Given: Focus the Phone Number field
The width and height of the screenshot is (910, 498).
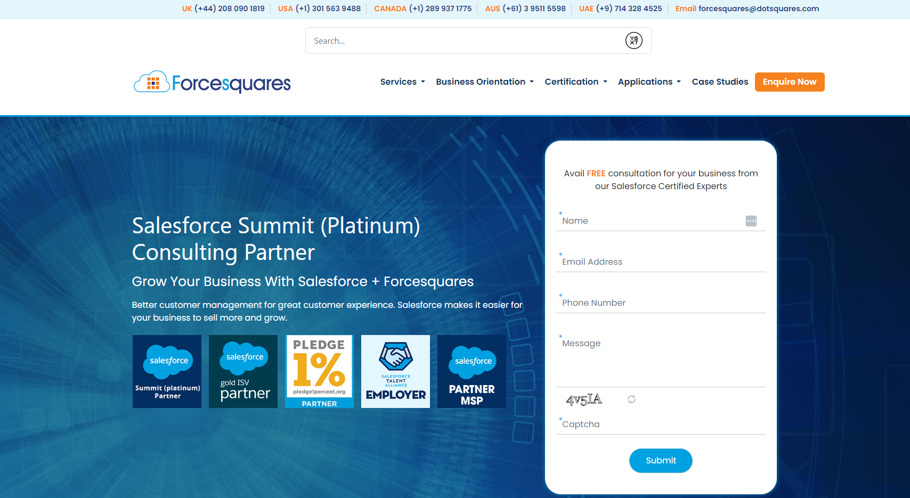Looking at the screenshot, I should (x=661, y=303).
